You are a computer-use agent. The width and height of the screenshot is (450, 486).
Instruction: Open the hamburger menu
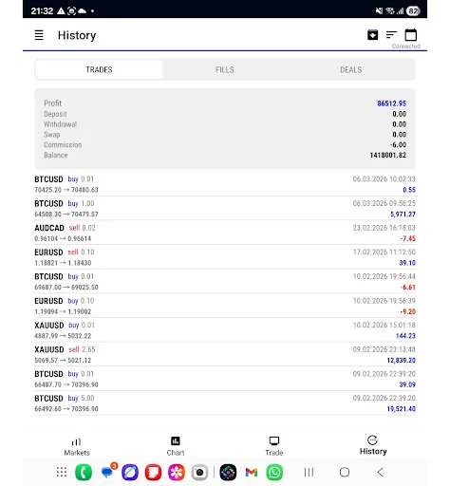[x=39, y=35]
